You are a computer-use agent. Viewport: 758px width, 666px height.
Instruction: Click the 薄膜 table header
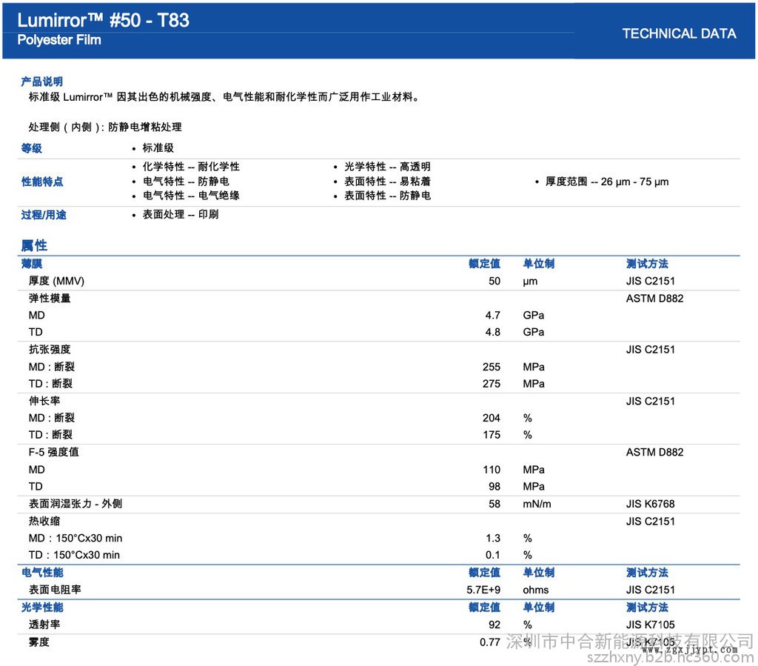[32, 264]
